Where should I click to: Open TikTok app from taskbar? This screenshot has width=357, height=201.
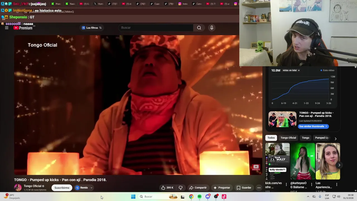(224, 197)
